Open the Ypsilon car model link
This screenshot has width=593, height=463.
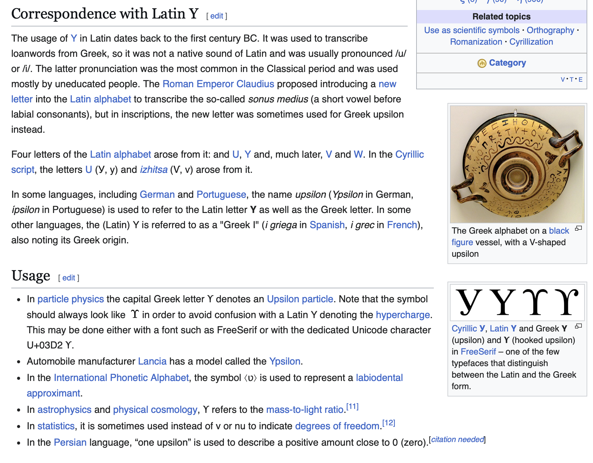[285, 361]
